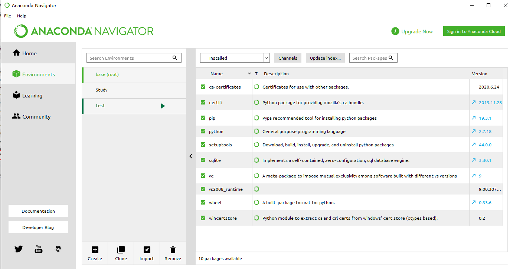513x269 pixels.
Task: Click the Clone environment icon
Action: [x=121, y=250]
